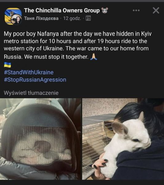The image size is (164, 185).
Task: Click Wyświetl tłumaczenie to show translation
Action: pos(31,93)
